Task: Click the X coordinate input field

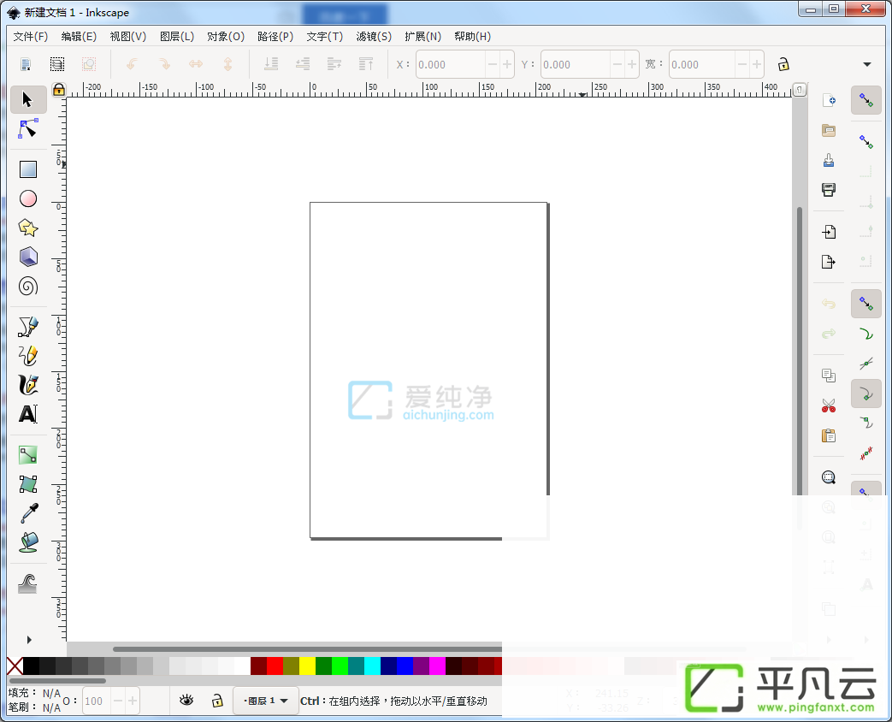Action: tap(451, 64)
